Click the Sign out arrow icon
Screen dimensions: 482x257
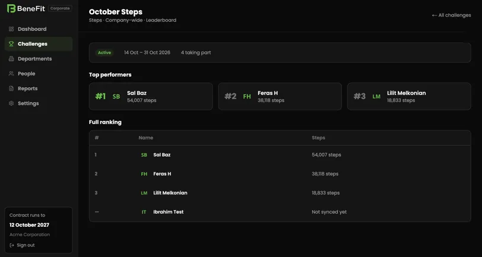[12, 245]
